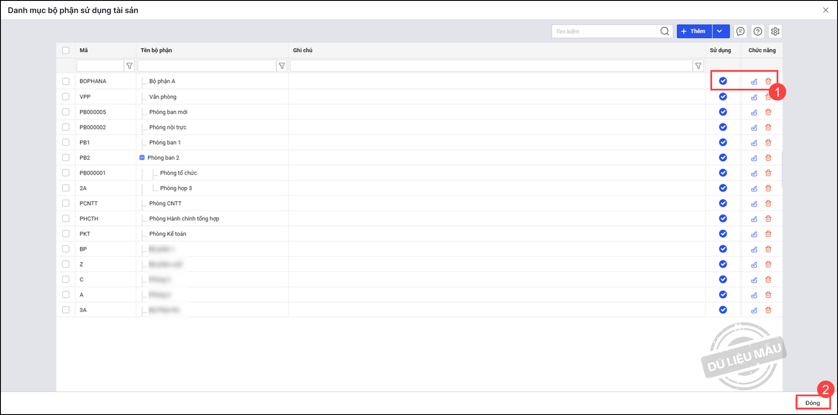This screenshot has height=415, width=838.
Task: Open the settings gear icon
Action: tap(775, 31)
